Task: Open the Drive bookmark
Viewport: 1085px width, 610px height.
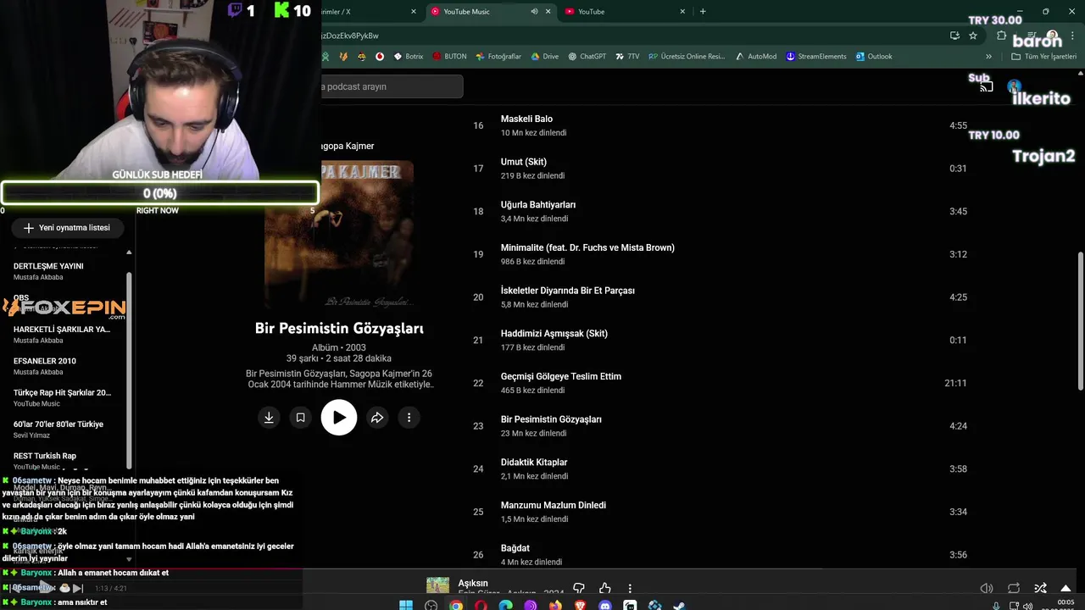Action: point(544,57)
